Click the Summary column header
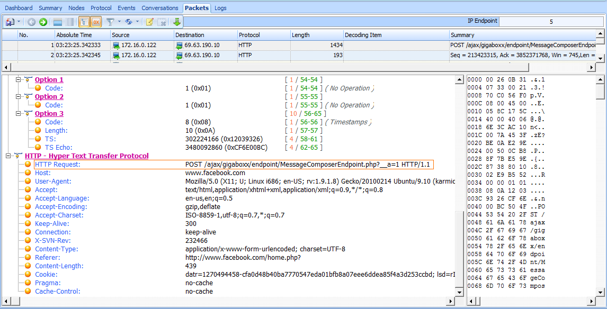This screenshot has width=607, height=309. tap(522, 35)
